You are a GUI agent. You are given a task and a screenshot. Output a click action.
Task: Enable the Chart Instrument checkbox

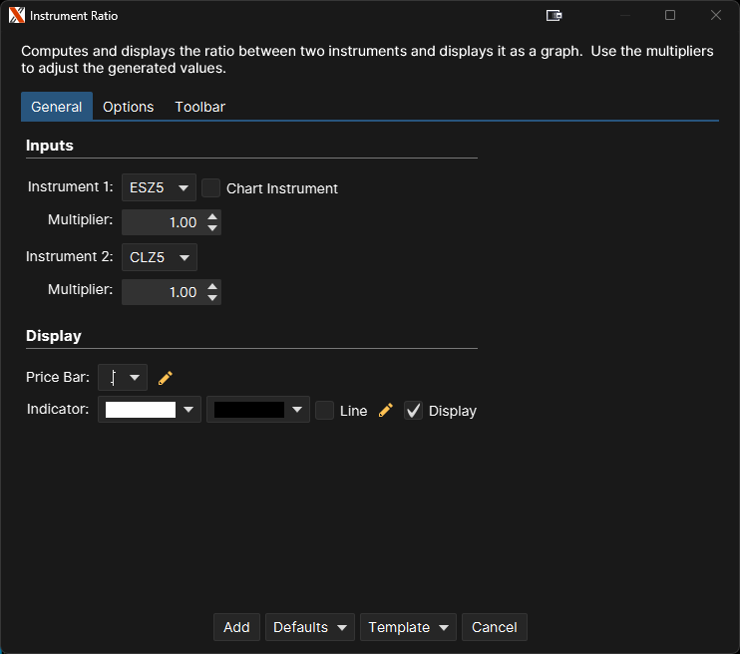pos(210,187)
